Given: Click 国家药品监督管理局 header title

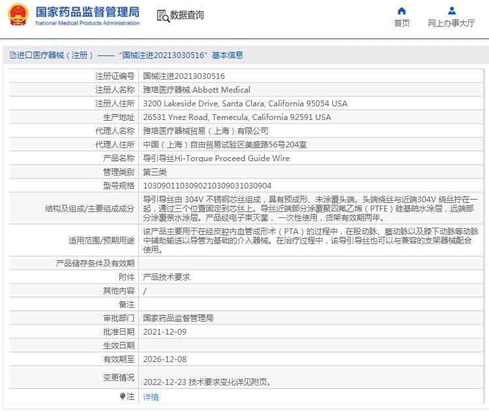Looking at the screenshot, I should [x=87, y=12].
